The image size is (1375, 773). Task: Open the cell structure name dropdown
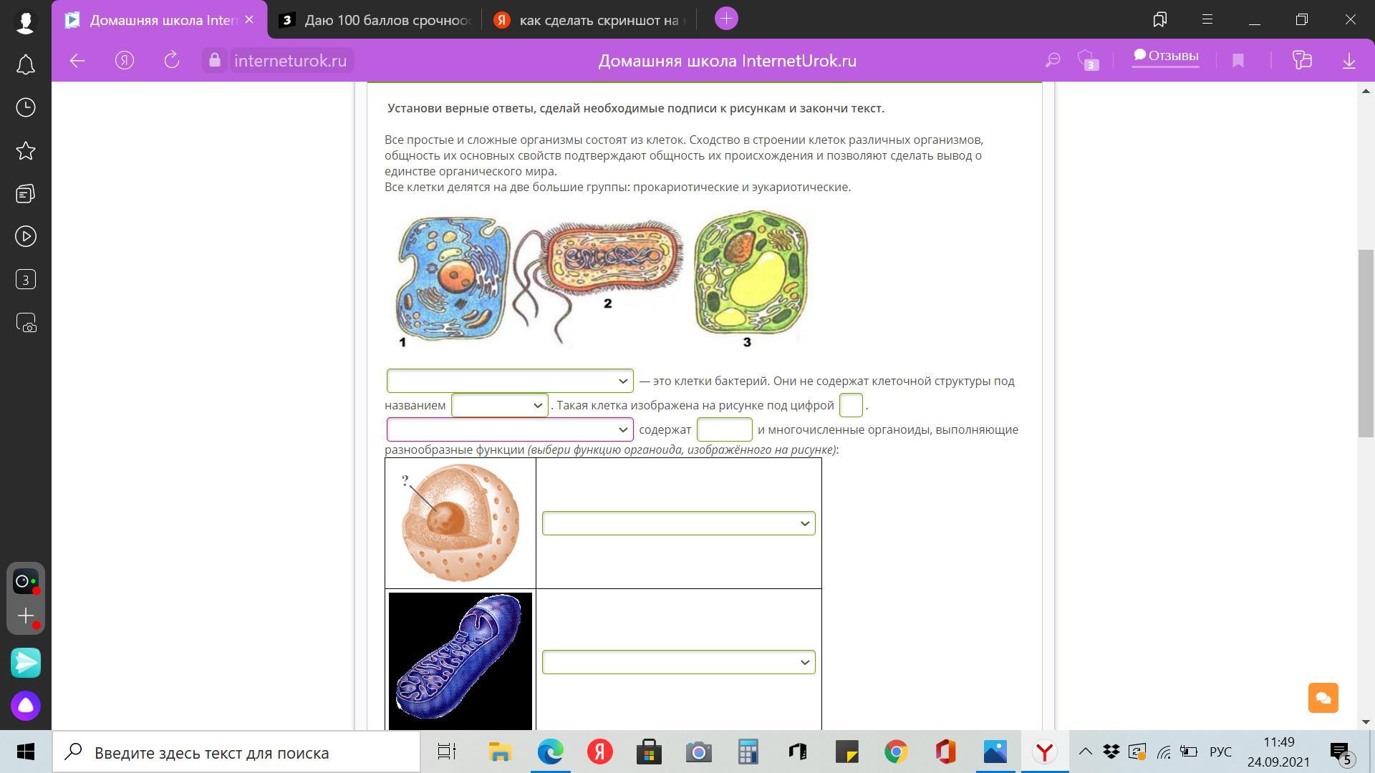coord(499,405)
